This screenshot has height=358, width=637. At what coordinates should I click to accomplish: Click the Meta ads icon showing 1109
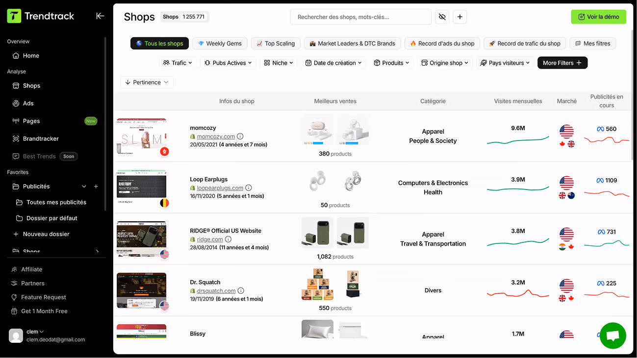coord(600,181)
